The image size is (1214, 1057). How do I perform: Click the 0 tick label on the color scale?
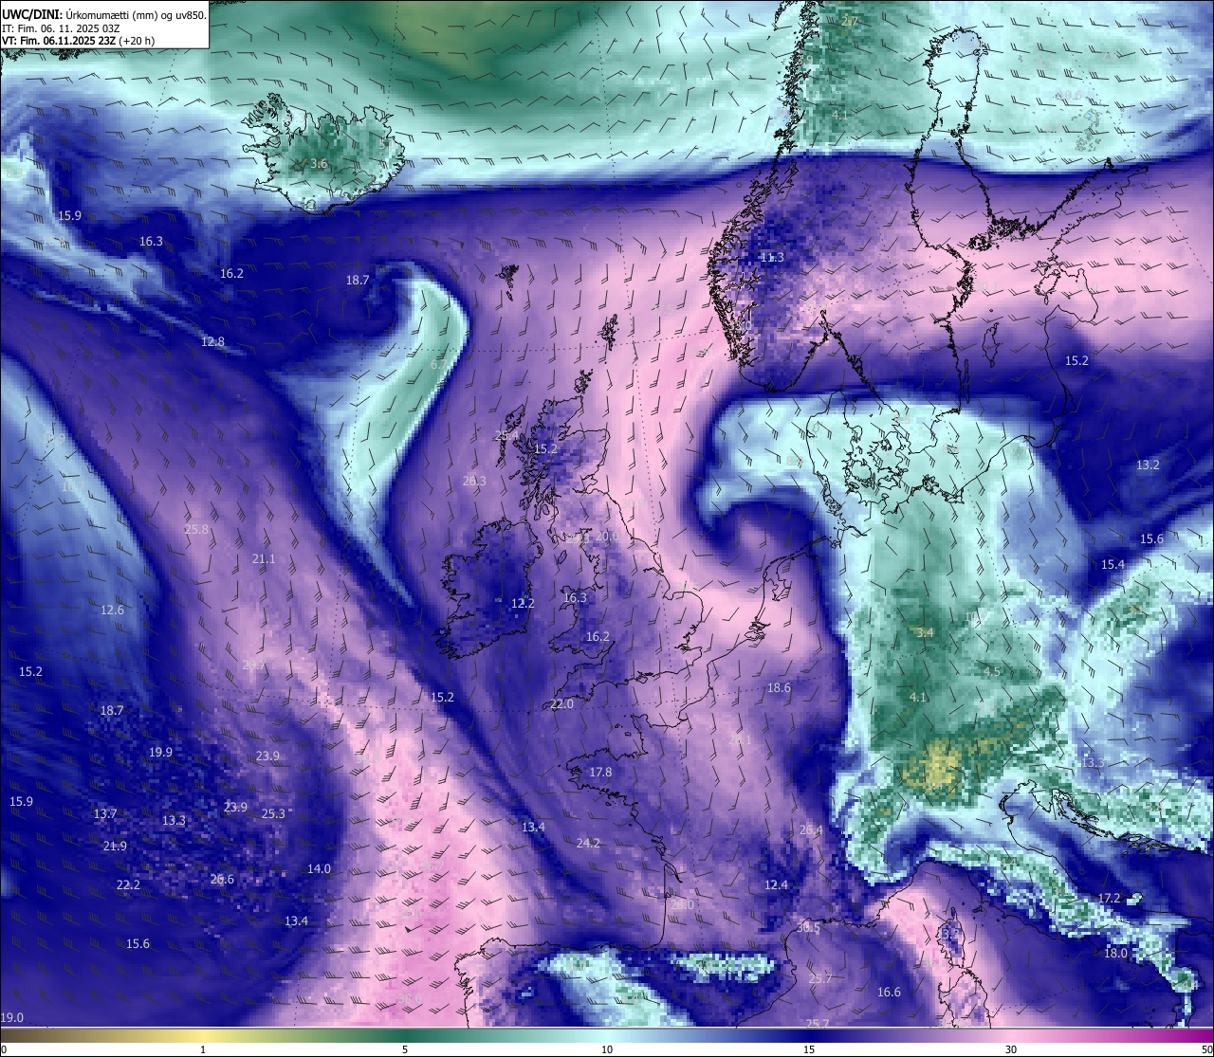point(4,1049)
